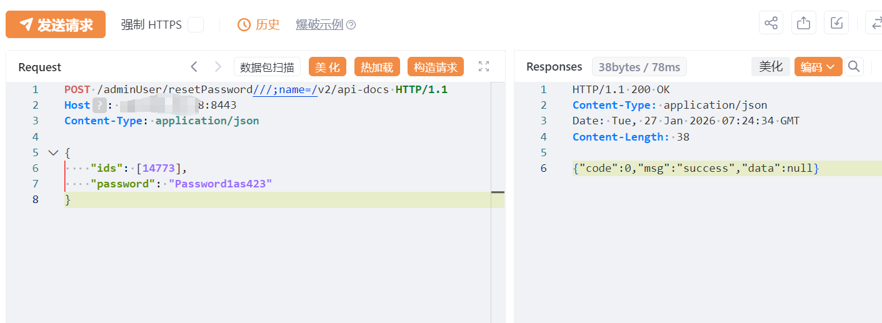Image resolution: width=882 pixels, height=323 pixels.
Task: Toggle 美化 beautify in Responses panel
Action: click(771, 67)
